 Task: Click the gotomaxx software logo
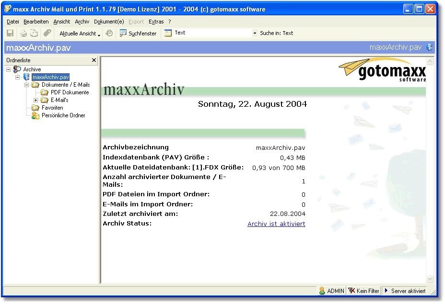[x=383, y=70]
